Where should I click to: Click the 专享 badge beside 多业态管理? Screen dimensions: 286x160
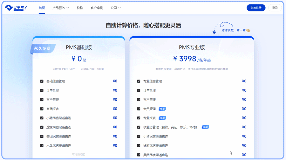coord(205,127)
